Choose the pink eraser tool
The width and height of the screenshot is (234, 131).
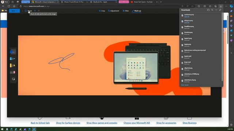click(x=12, y=72)
